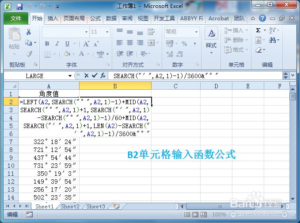Click the AutoSum sigma icon
This screenshot has width=300, height=223.
(258, 30)
